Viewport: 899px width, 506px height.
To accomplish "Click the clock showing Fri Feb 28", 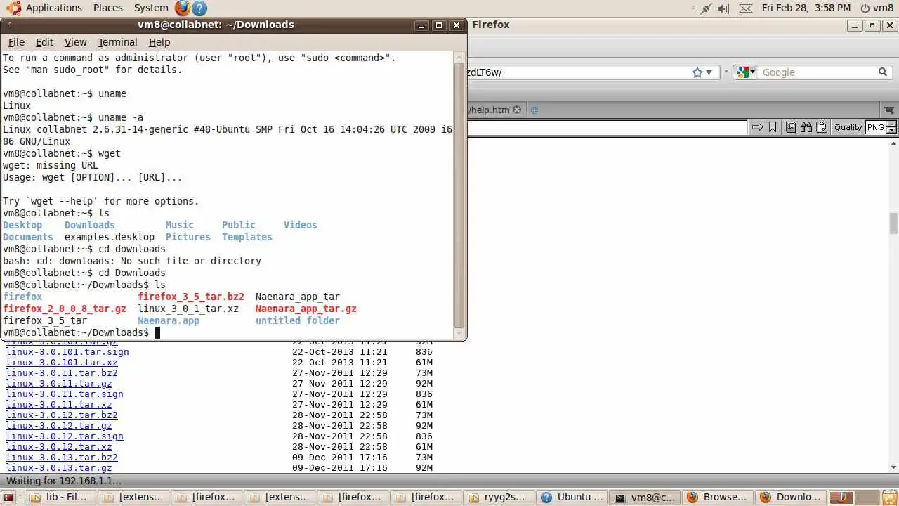I will 806,8.
